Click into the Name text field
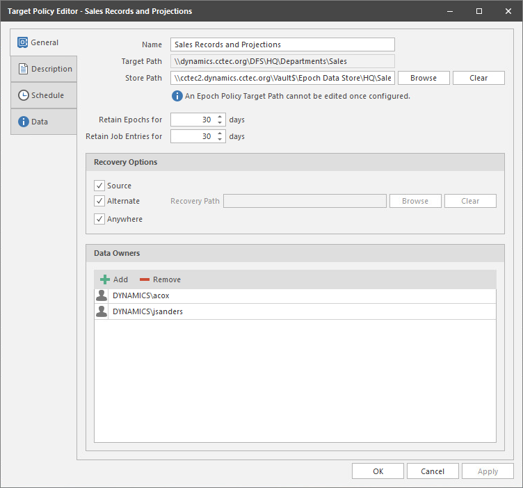 (x=282, y=44)
